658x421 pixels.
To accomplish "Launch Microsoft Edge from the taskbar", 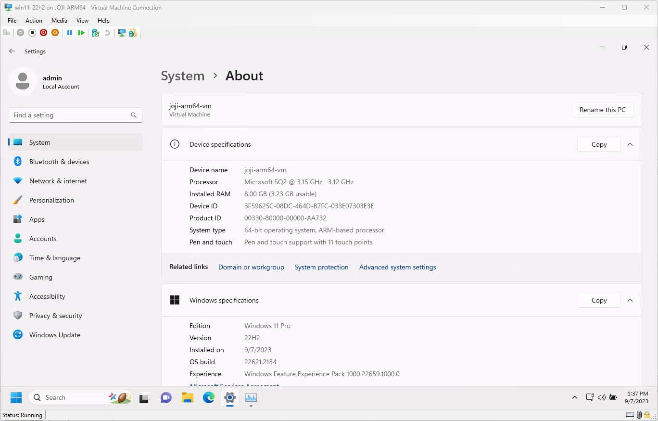I will click(208, 397).
